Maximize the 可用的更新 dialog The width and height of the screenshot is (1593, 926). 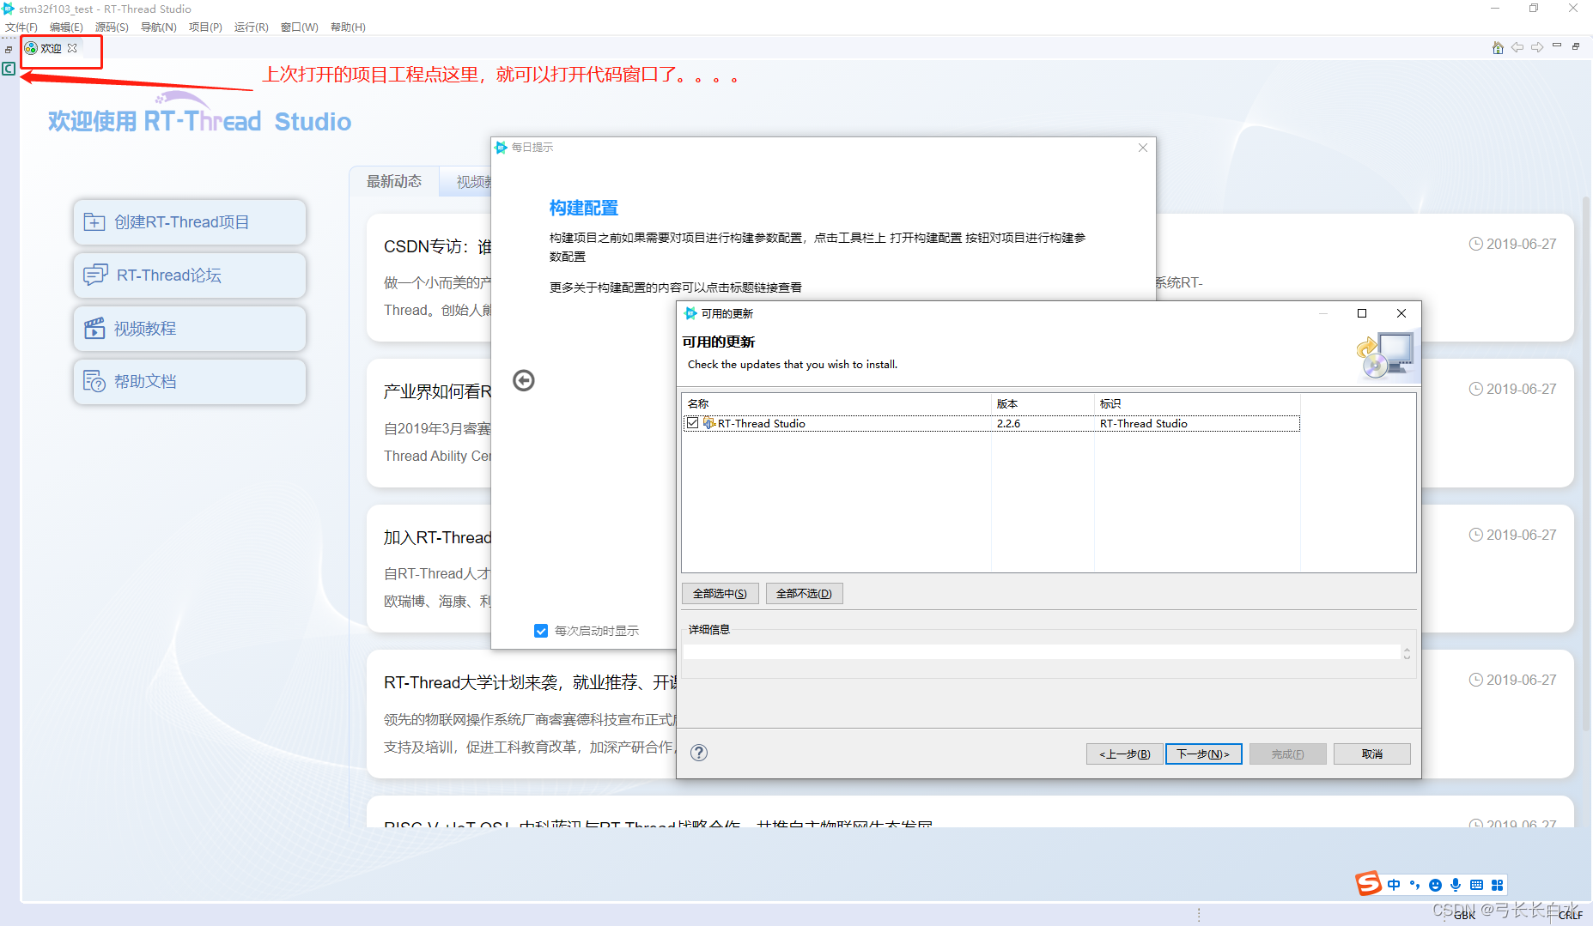(x=1362, y=313)
